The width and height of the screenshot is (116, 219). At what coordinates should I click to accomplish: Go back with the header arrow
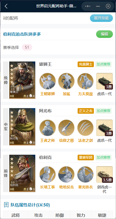pos(6,6)
